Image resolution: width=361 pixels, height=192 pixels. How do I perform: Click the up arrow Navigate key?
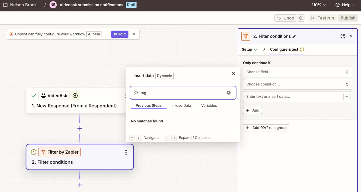[132, 138]
